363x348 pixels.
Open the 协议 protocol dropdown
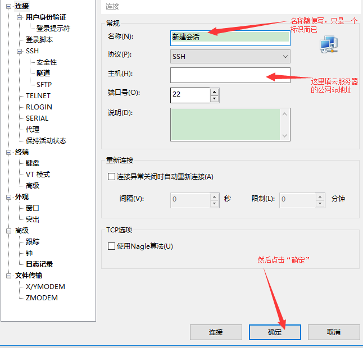tap(230, 57)
